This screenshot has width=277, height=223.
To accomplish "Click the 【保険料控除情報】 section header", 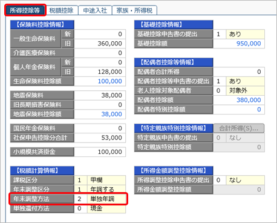I will (x=42, y=25).
